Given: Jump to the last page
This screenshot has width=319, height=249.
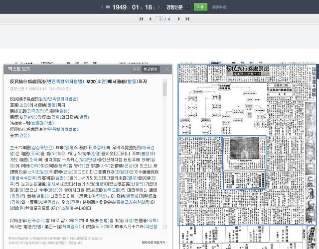Looking at the screenshot, I should point(187,19).
